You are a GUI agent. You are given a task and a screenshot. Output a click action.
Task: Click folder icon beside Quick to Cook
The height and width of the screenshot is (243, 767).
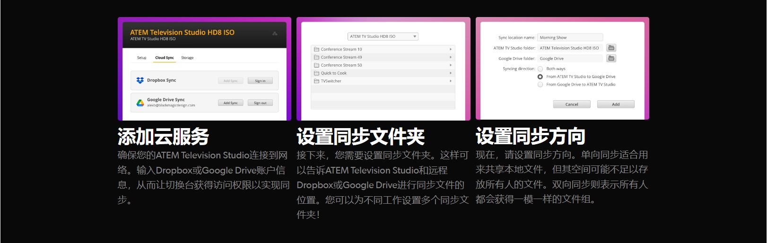point(316,73)
